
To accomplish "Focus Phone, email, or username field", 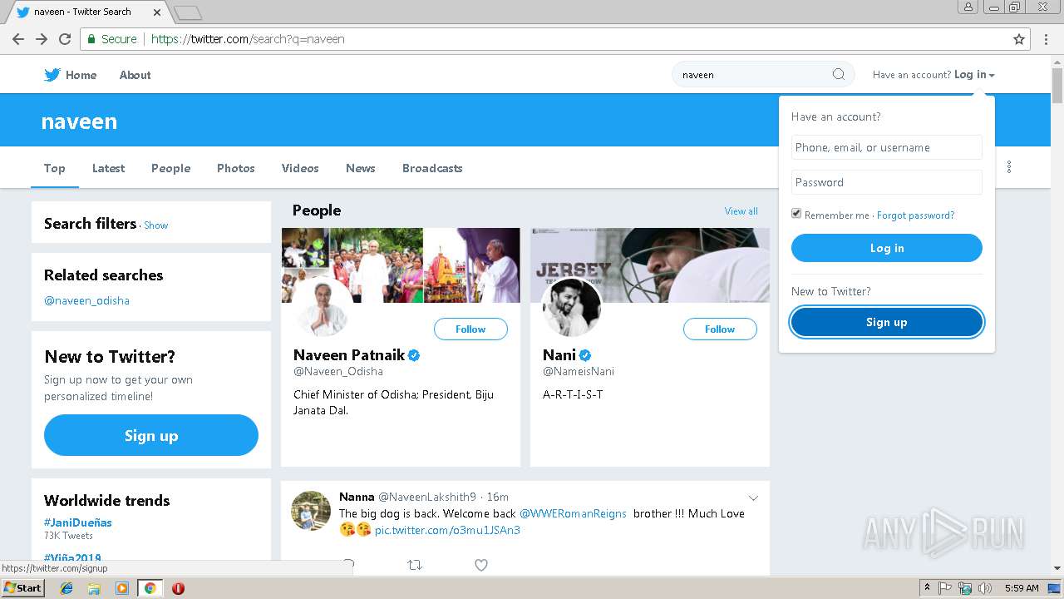I will point(887,147).
